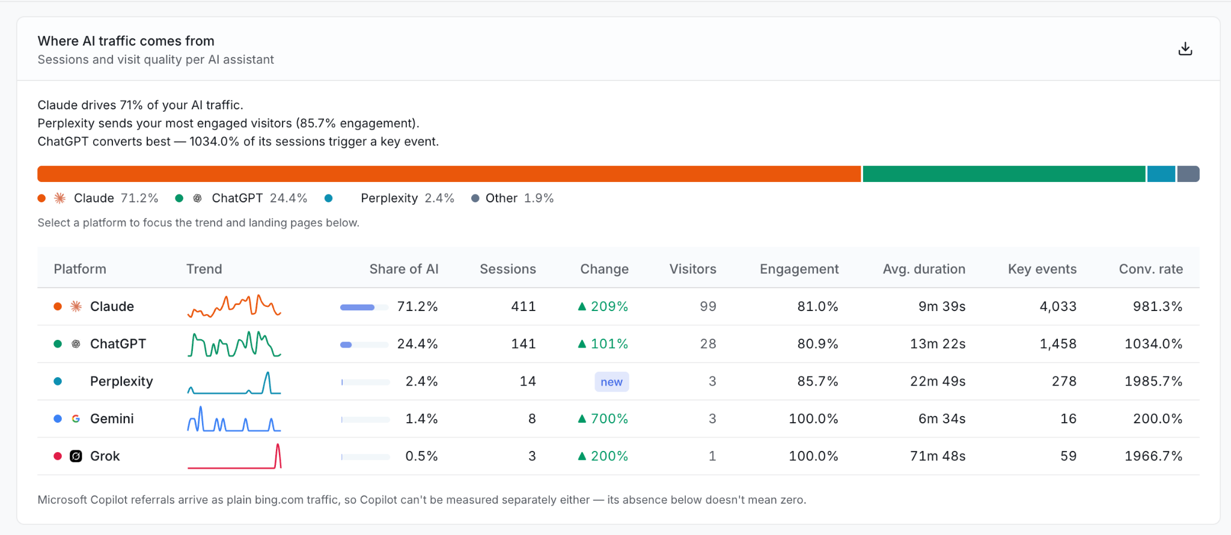Click the 700% change value for Gemini
The width and height of the screenshot is (1231, 535).
click(x=603, y=419)
